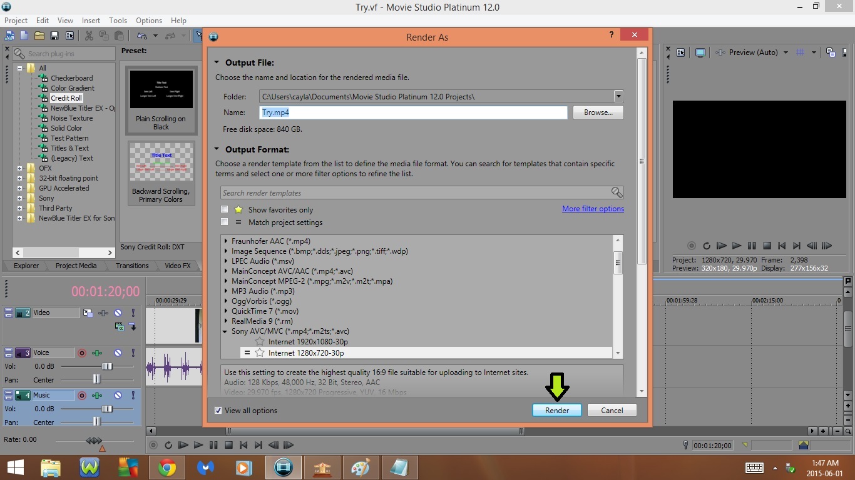Image resolution: width=855 pixels, height=480 pixels.
Task: Open project properties from the toolbar
Action: click(x=69, y=36)
